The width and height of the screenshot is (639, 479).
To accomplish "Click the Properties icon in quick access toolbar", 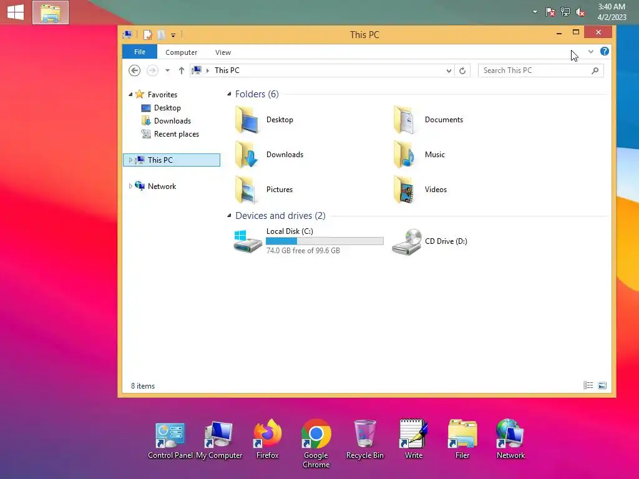I will pos(147,35).
